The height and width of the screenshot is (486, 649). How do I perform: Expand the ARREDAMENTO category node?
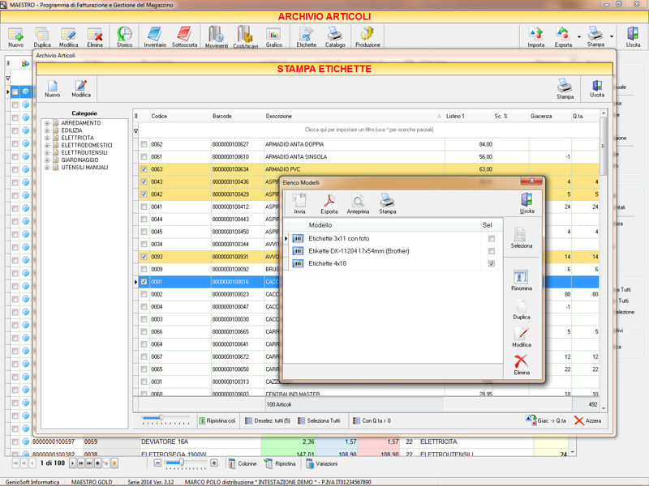coord(48,123)
